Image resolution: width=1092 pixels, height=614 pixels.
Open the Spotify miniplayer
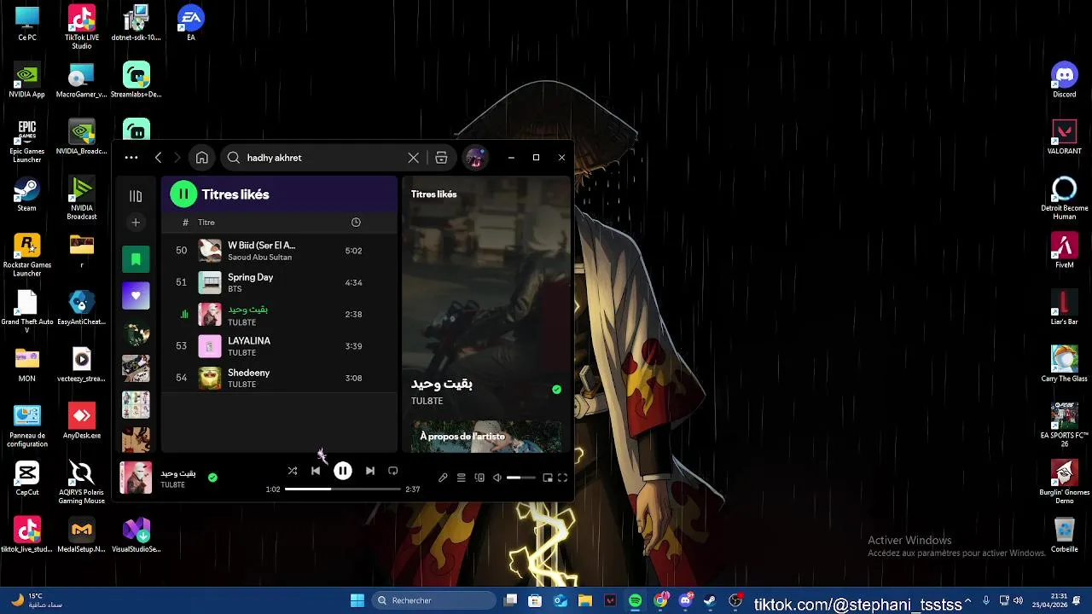547,478
